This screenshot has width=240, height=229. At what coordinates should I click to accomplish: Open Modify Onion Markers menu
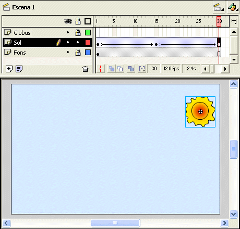click(x=142, y=69)
